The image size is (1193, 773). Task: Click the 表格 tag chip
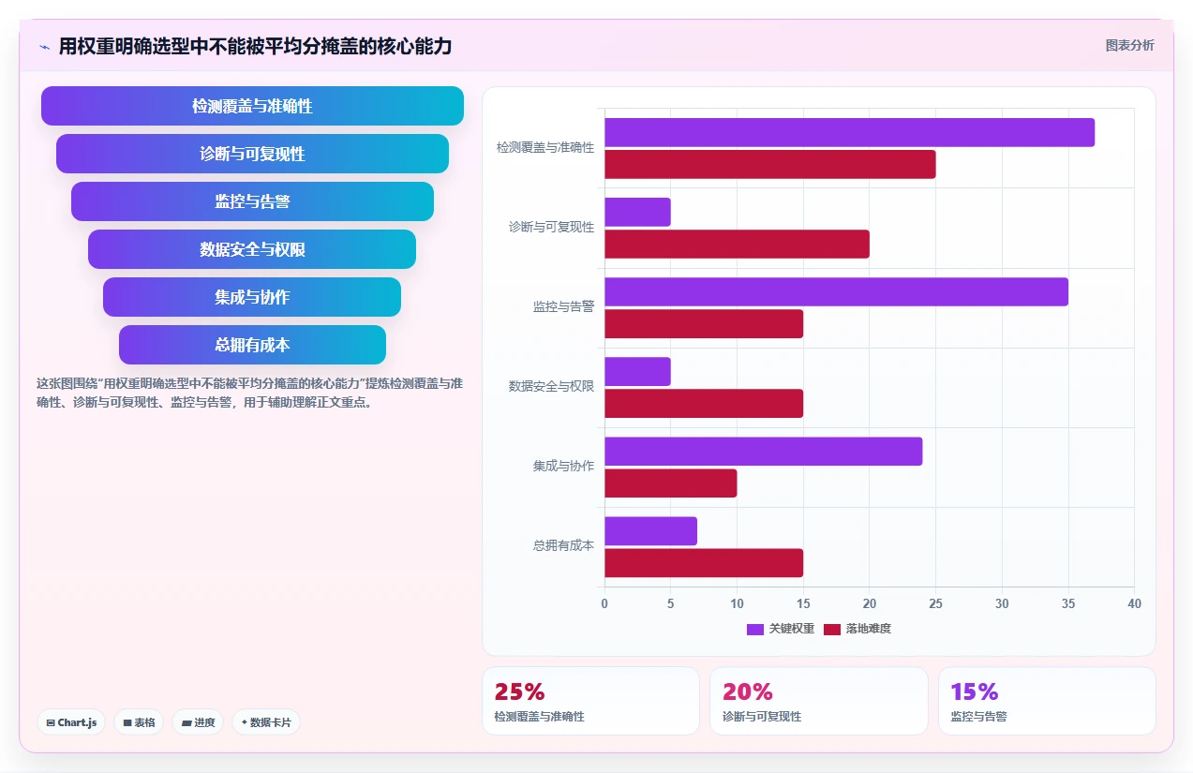(x=139, y=722)
